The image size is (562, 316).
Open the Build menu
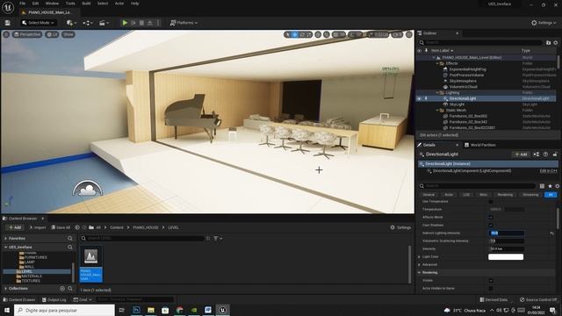[86, 4]
